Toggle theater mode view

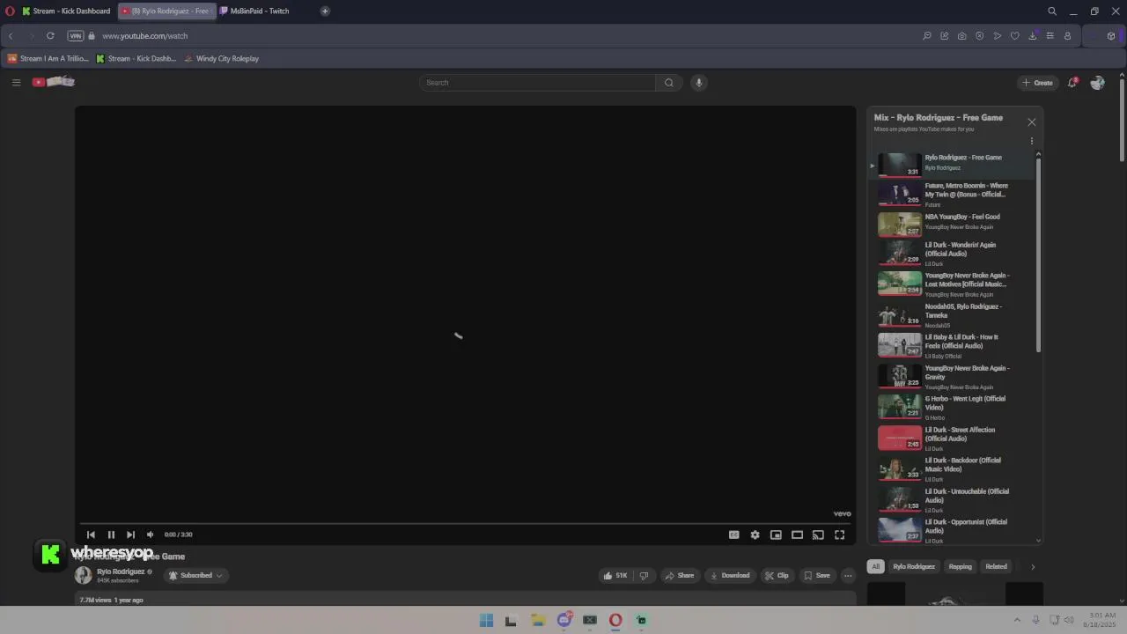[797, 534]
